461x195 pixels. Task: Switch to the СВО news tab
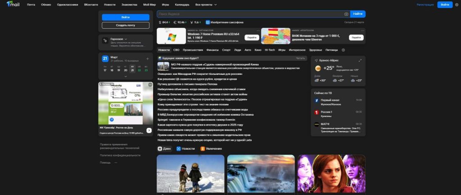(176, 50)
